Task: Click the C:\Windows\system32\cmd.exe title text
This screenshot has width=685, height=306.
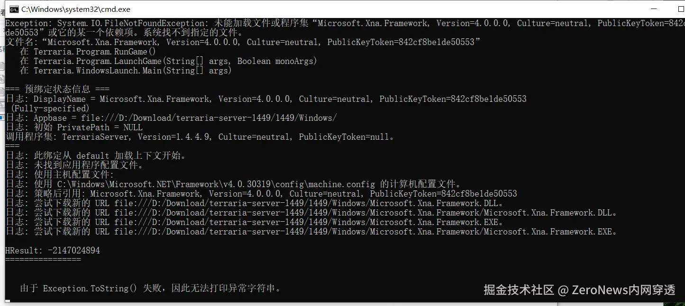Action: click(x=76, y=9)
